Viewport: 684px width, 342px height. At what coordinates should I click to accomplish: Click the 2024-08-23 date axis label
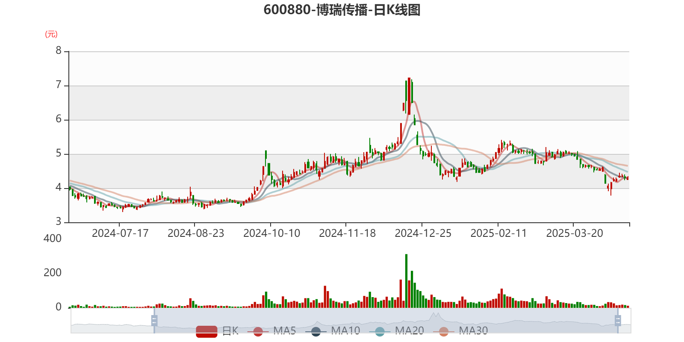(x=196, y=233)
